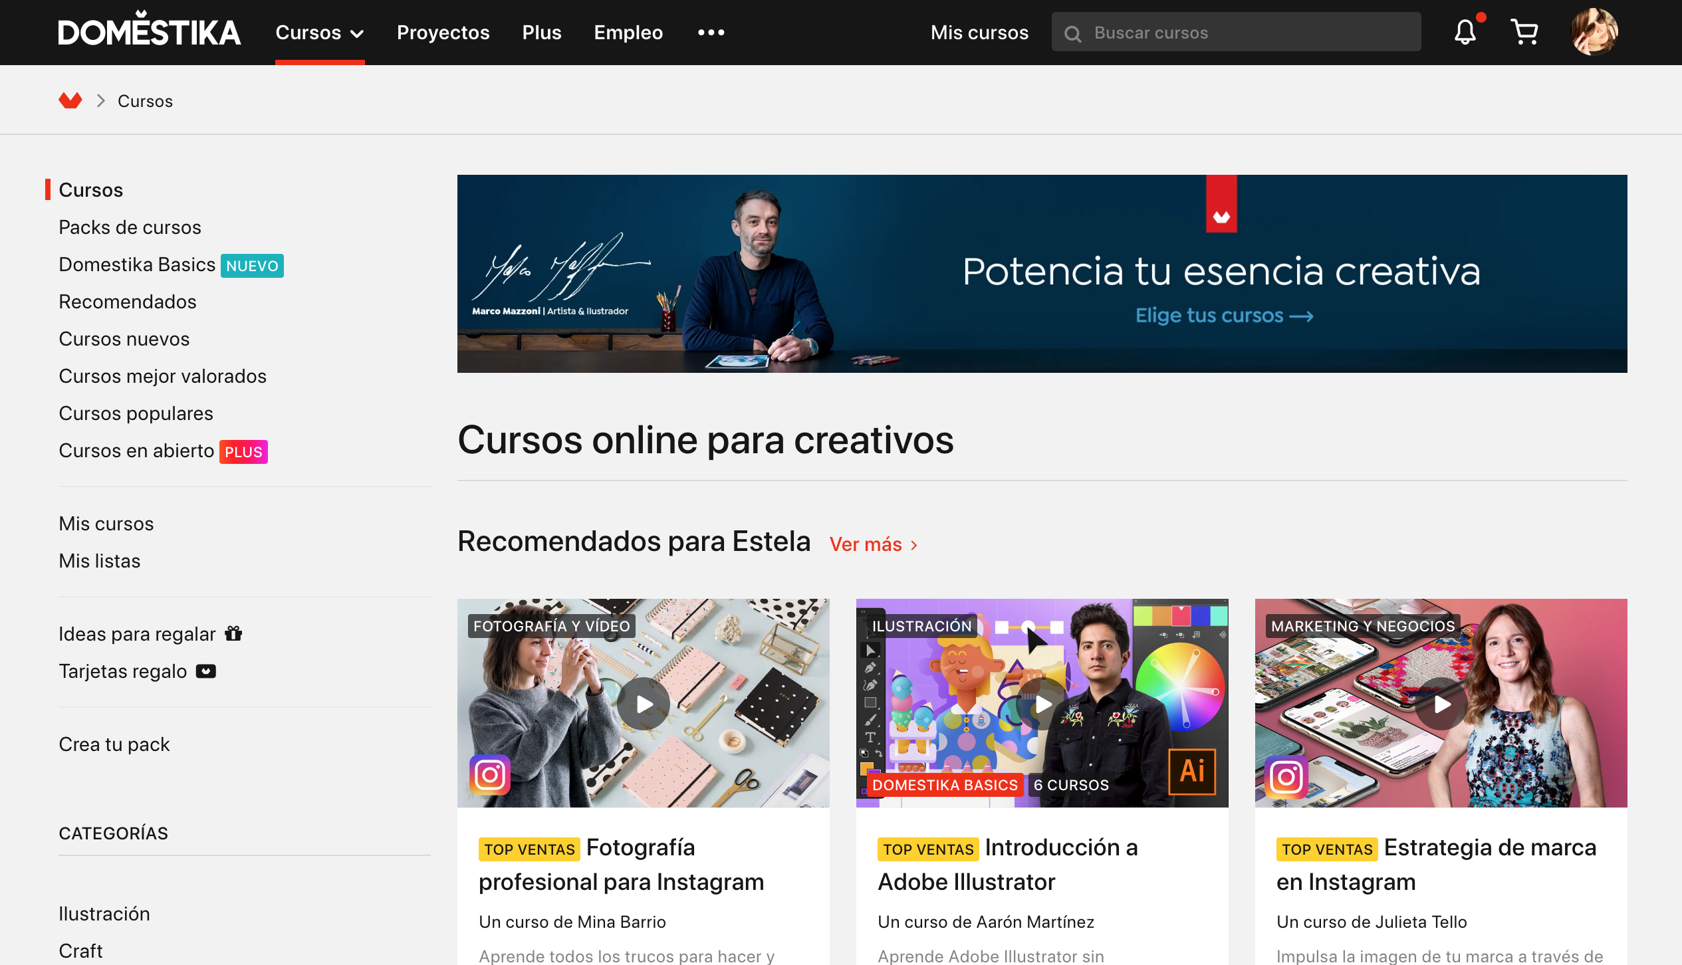Image resolution: width=1682 pixels, height=965 pixels.
Task: Click instructor Julieta Tello
Action: [x=1421, y=922]
